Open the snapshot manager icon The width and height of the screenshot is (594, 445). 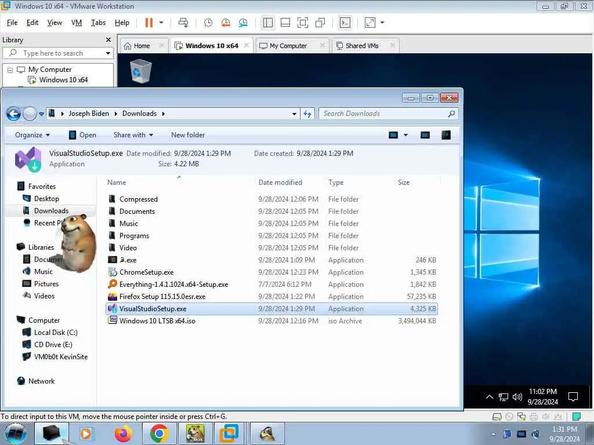(x=243, y=23)
